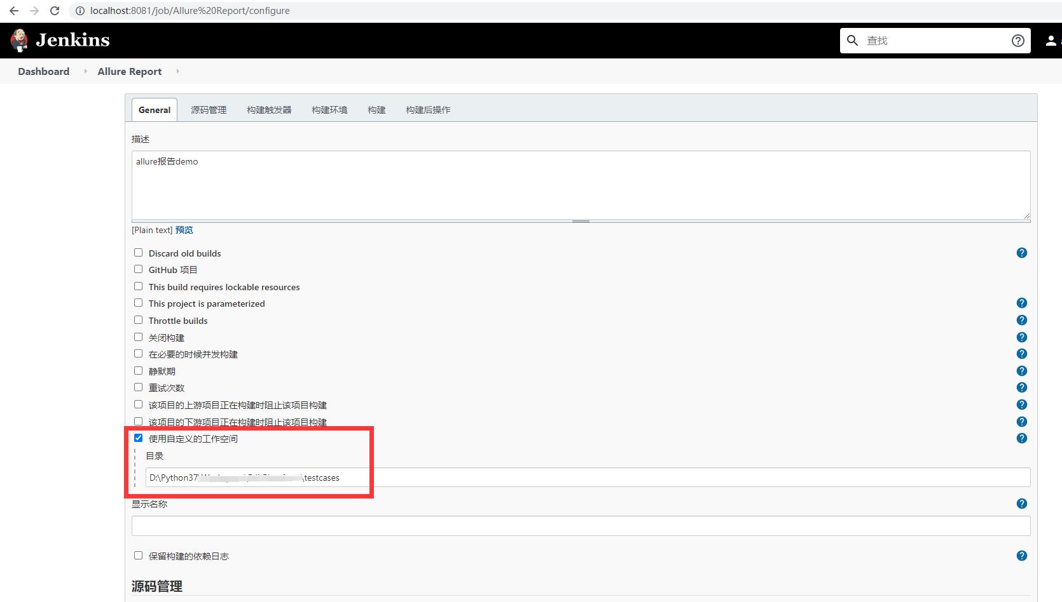Reload the Jenkins configure page
Viewport: 1062px width, 602px height.
pos(55,11)
